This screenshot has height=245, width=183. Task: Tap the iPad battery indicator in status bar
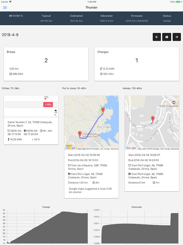tap(179, 2)
